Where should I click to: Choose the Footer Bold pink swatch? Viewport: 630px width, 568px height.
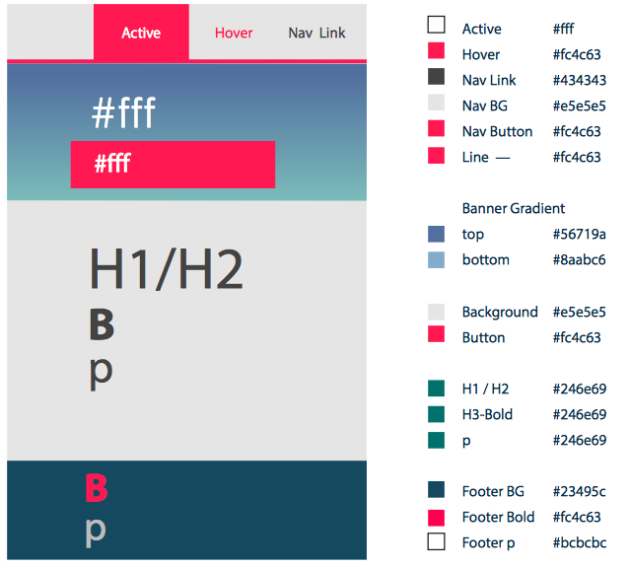coord(436,517)
